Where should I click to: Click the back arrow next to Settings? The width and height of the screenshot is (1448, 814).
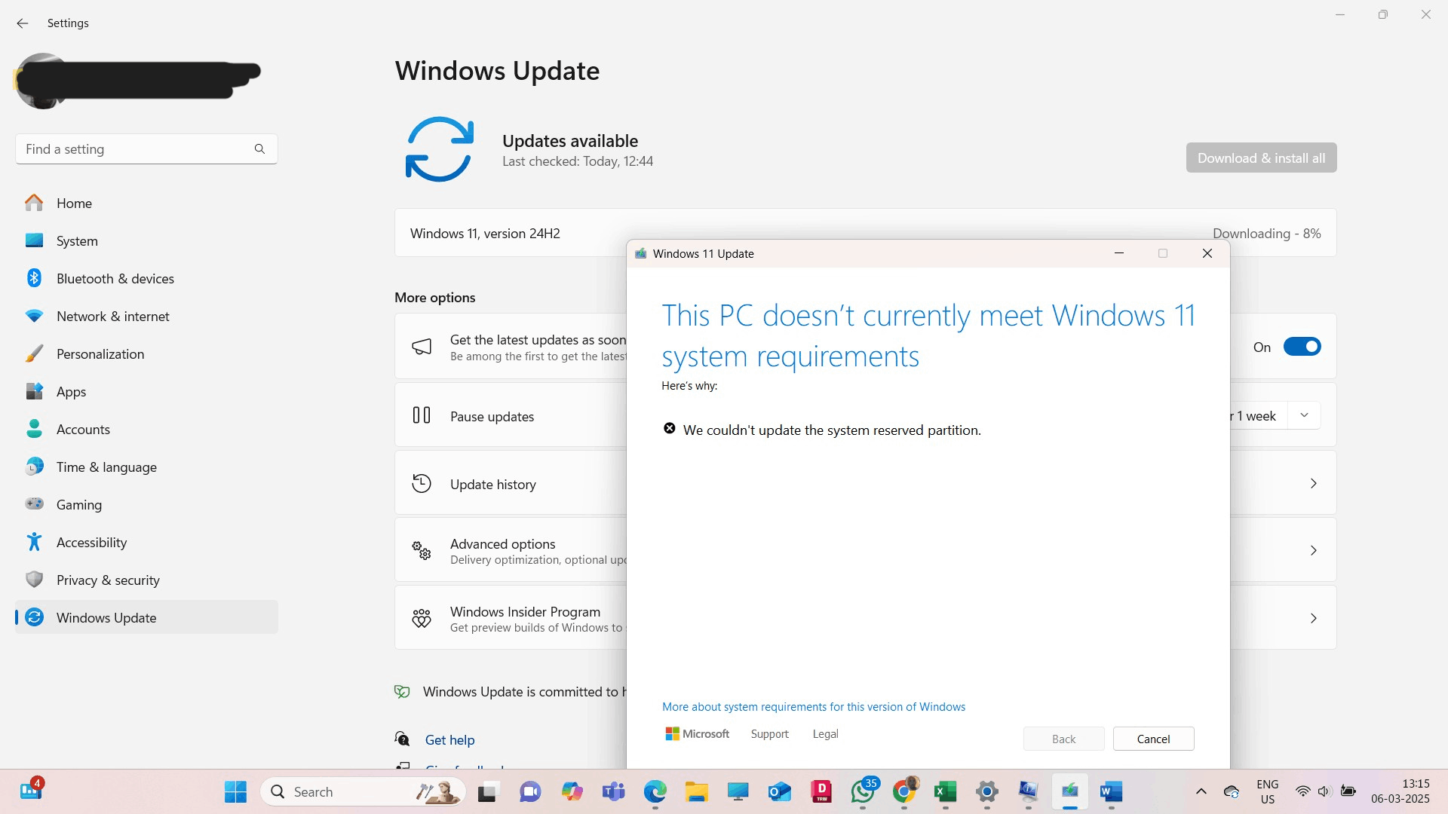click(x=23, y=23)
